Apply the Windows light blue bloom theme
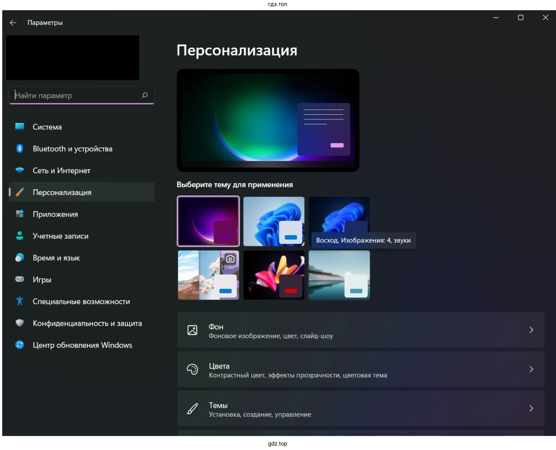The image size is (556, 450). pyautogui.click(x=274, y=221)
